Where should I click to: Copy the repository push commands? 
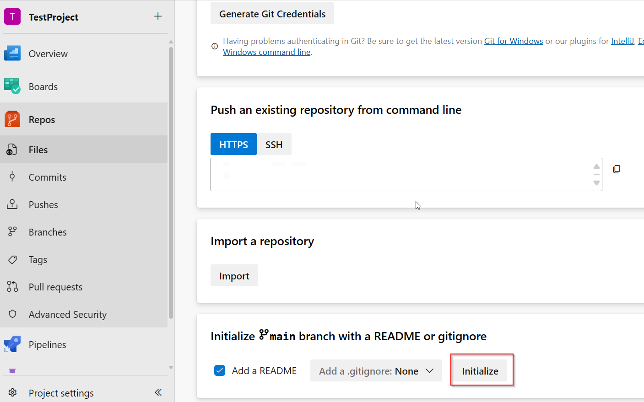pyautogui.click(x=617, y=169)
